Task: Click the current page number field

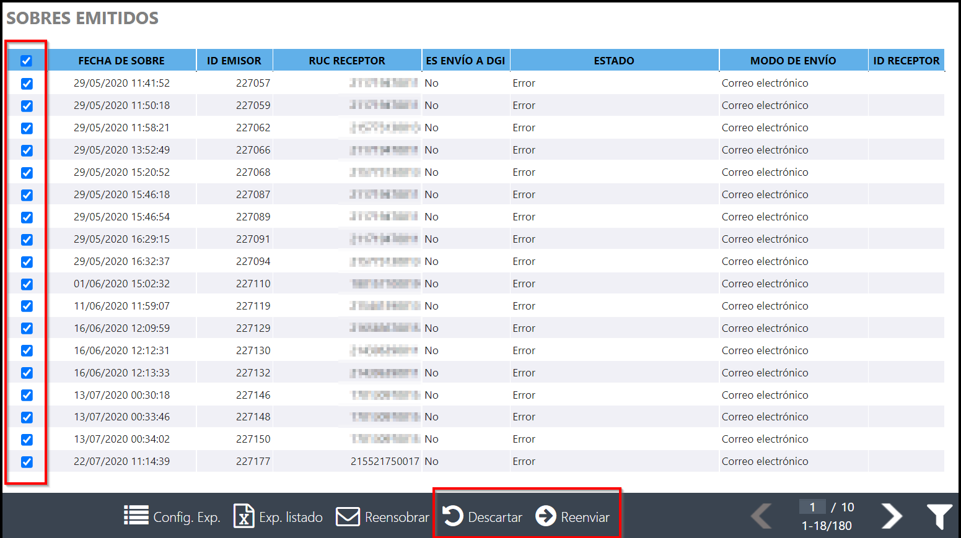Action: (812, 507)
